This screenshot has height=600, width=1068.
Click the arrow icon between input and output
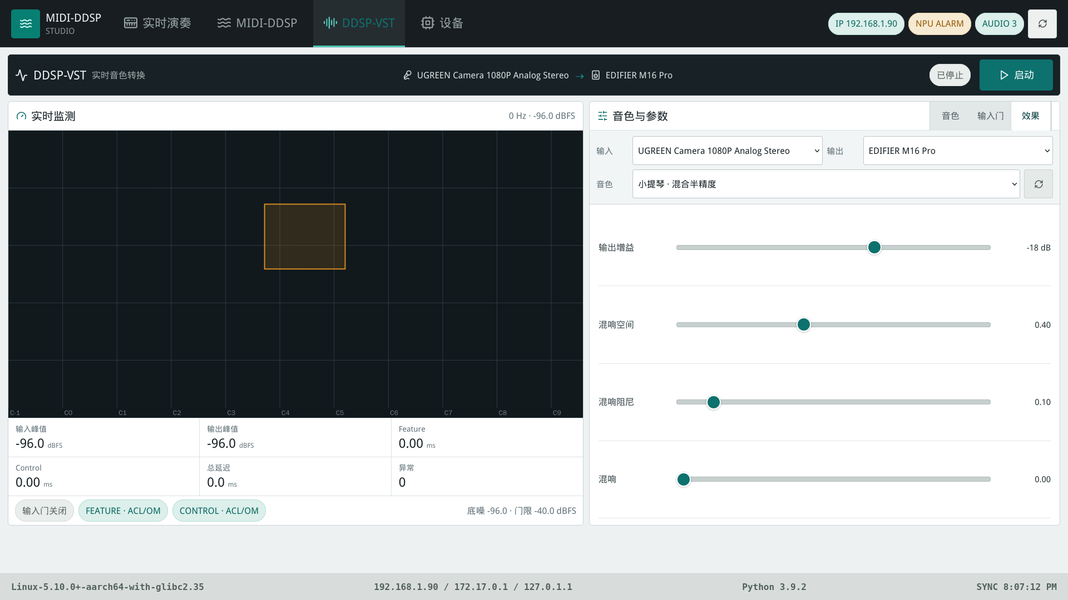pyautogui.click(x=580, y=76)
